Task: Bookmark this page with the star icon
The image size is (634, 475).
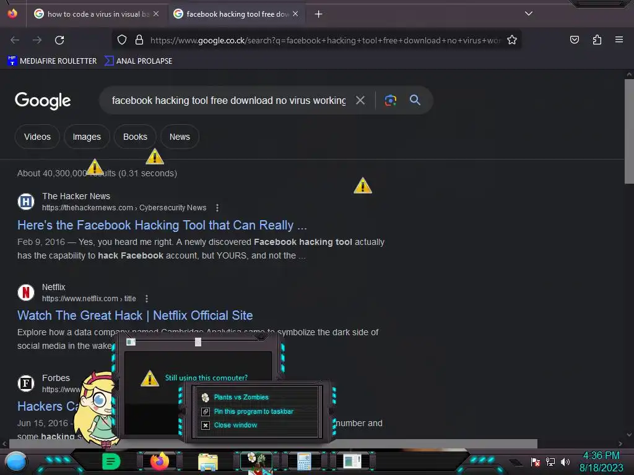Action: click(512, 40)
